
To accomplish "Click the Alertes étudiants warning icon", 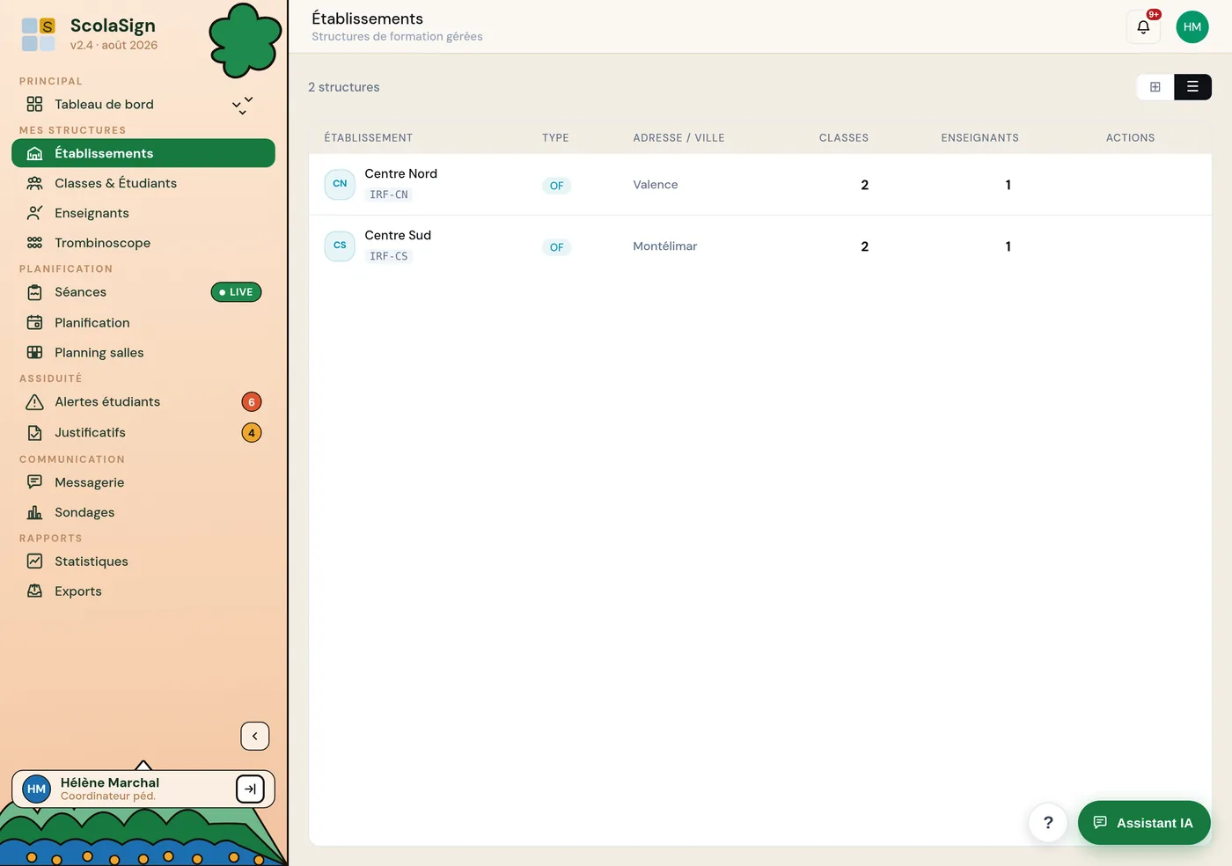I will point(34,402).
